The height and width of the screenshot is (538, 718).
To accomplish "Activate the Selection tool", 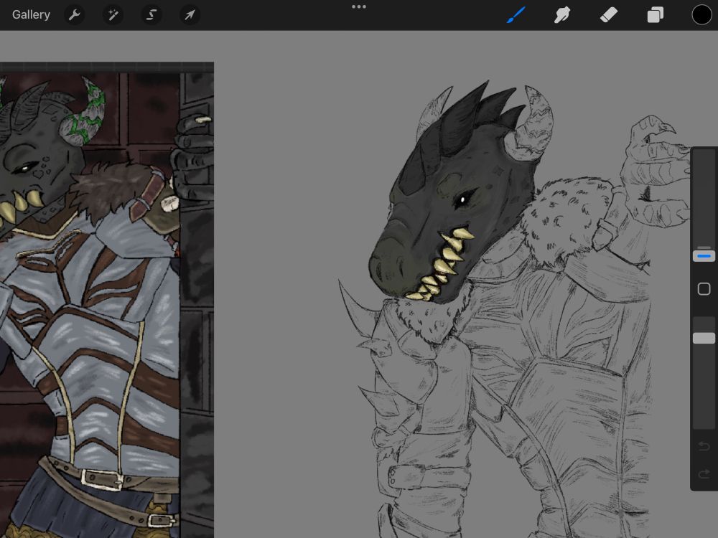I will click(x=151, y=14).
